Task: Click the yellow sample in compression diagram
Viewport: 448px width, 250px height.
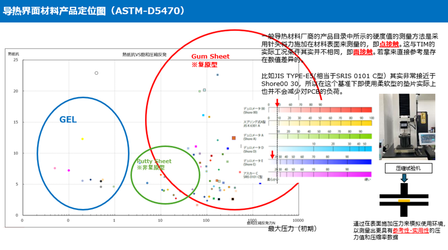Action: click(x=405, y=200)
